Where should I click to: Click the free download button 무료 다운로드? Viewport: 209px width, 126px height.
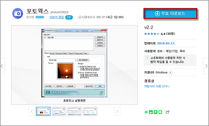tap(170, 14)
